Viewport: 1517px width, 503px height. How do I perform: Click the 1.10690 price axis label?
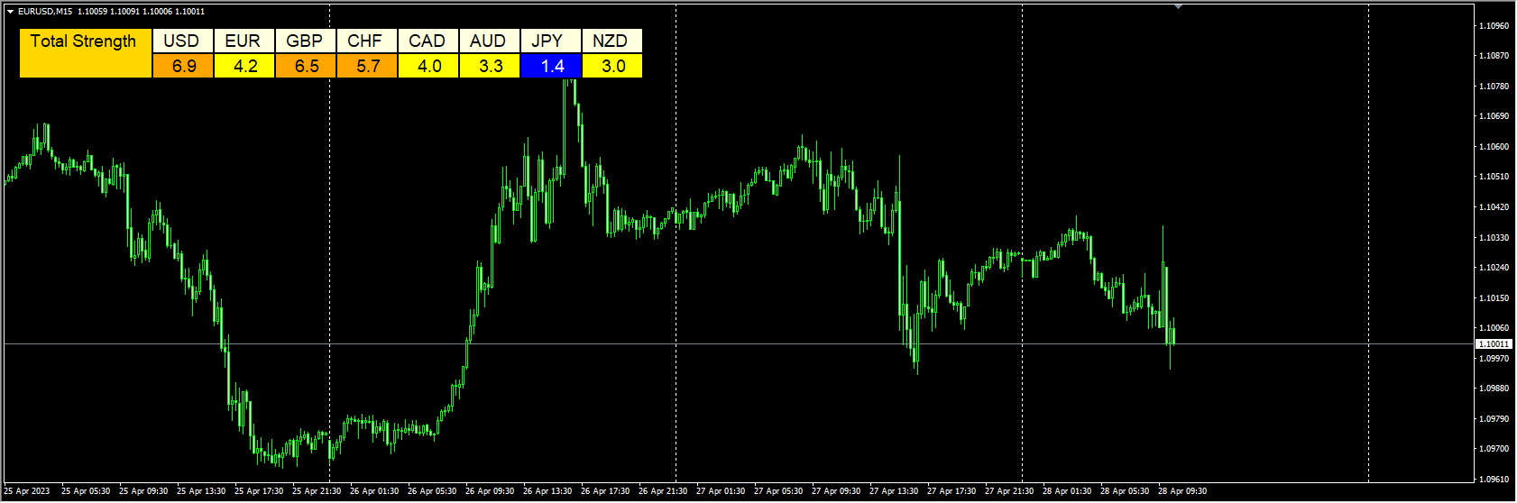pyautogui.click(x=1494, y=116)
